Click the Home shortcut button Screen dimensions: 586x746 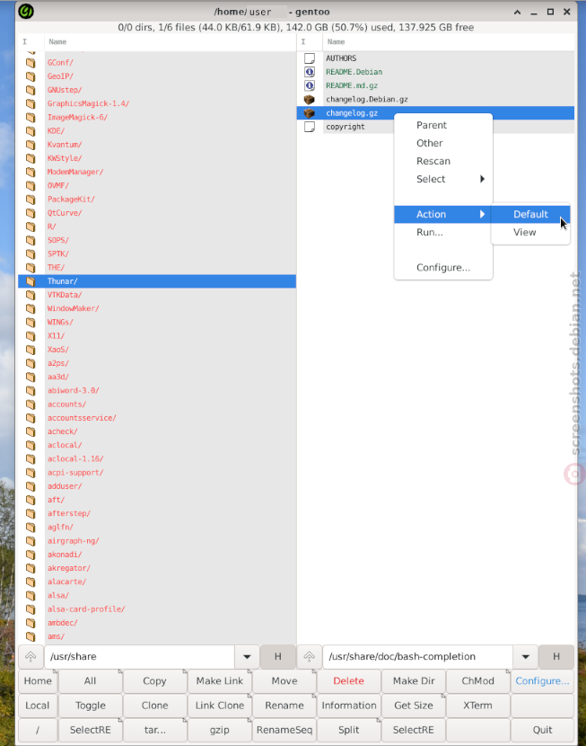(x=38, y=680)
